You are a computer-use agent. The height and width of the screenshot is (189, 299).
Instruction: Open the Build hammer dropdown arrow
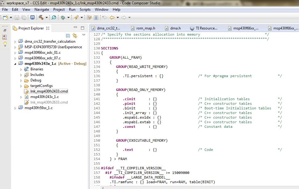click(x=46, y=18)
